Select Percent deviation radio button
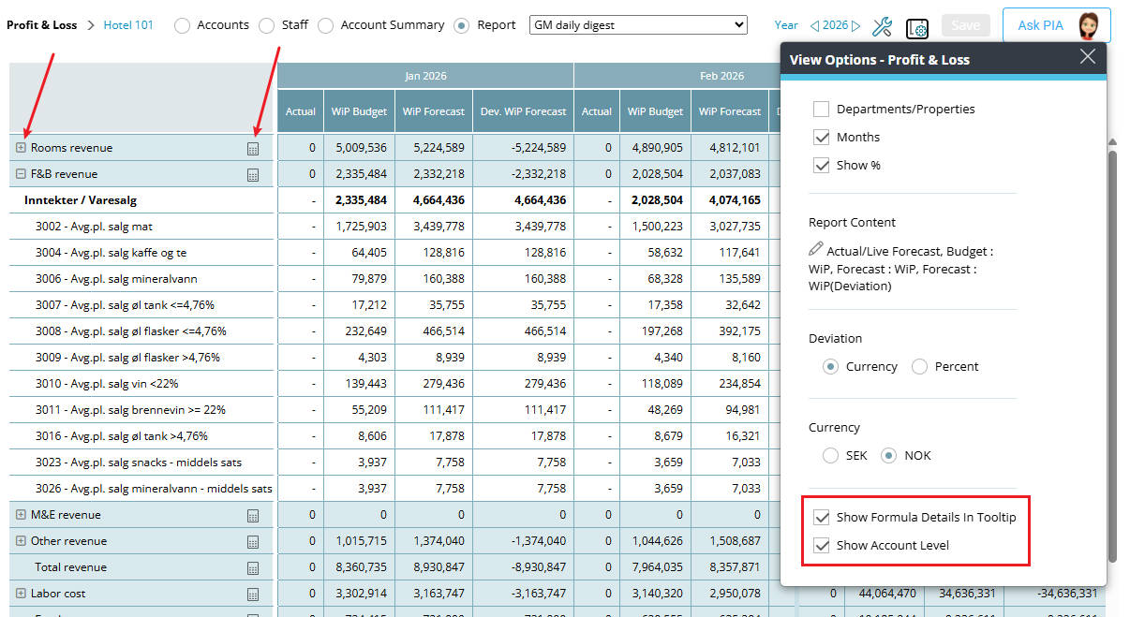Image resolution: width=1130 pixels, height=617 pixels. point(919,367)
